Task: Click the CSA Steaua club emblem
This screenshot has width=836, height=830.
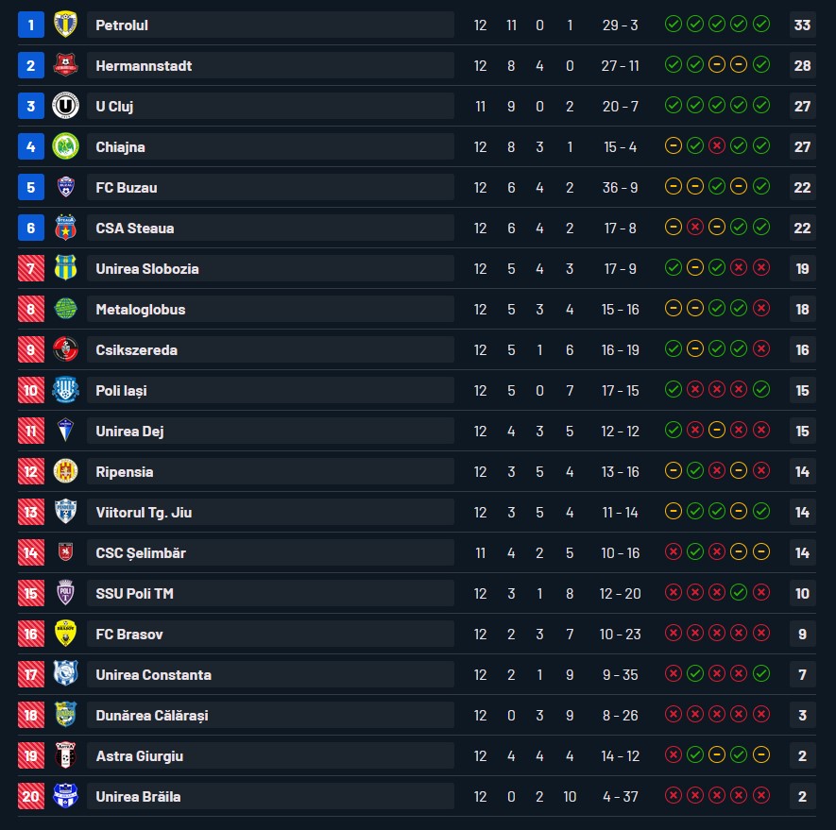Action: click(65, 228)
